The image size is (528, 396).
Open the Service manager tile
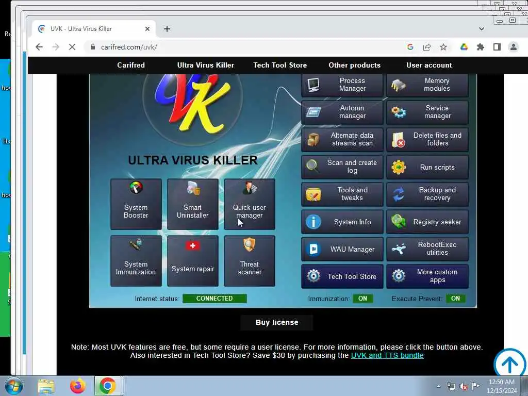coord(427,112)
